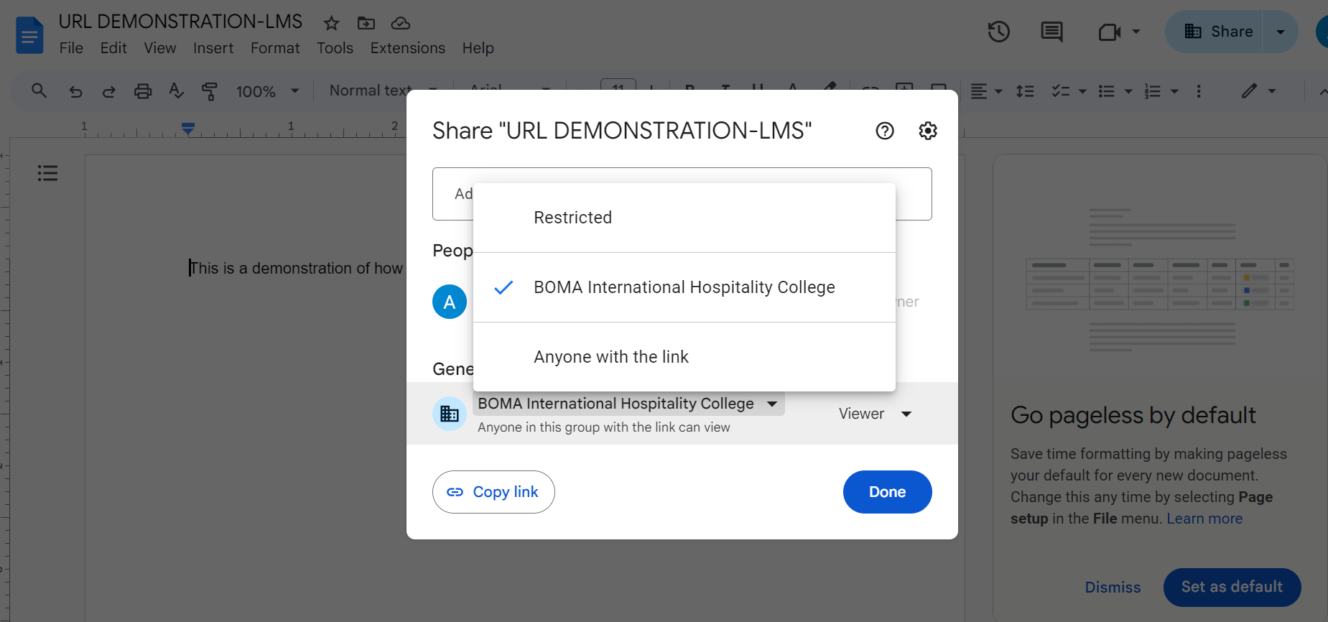Click the search magnifier toolbar icon

coord(40,91)
